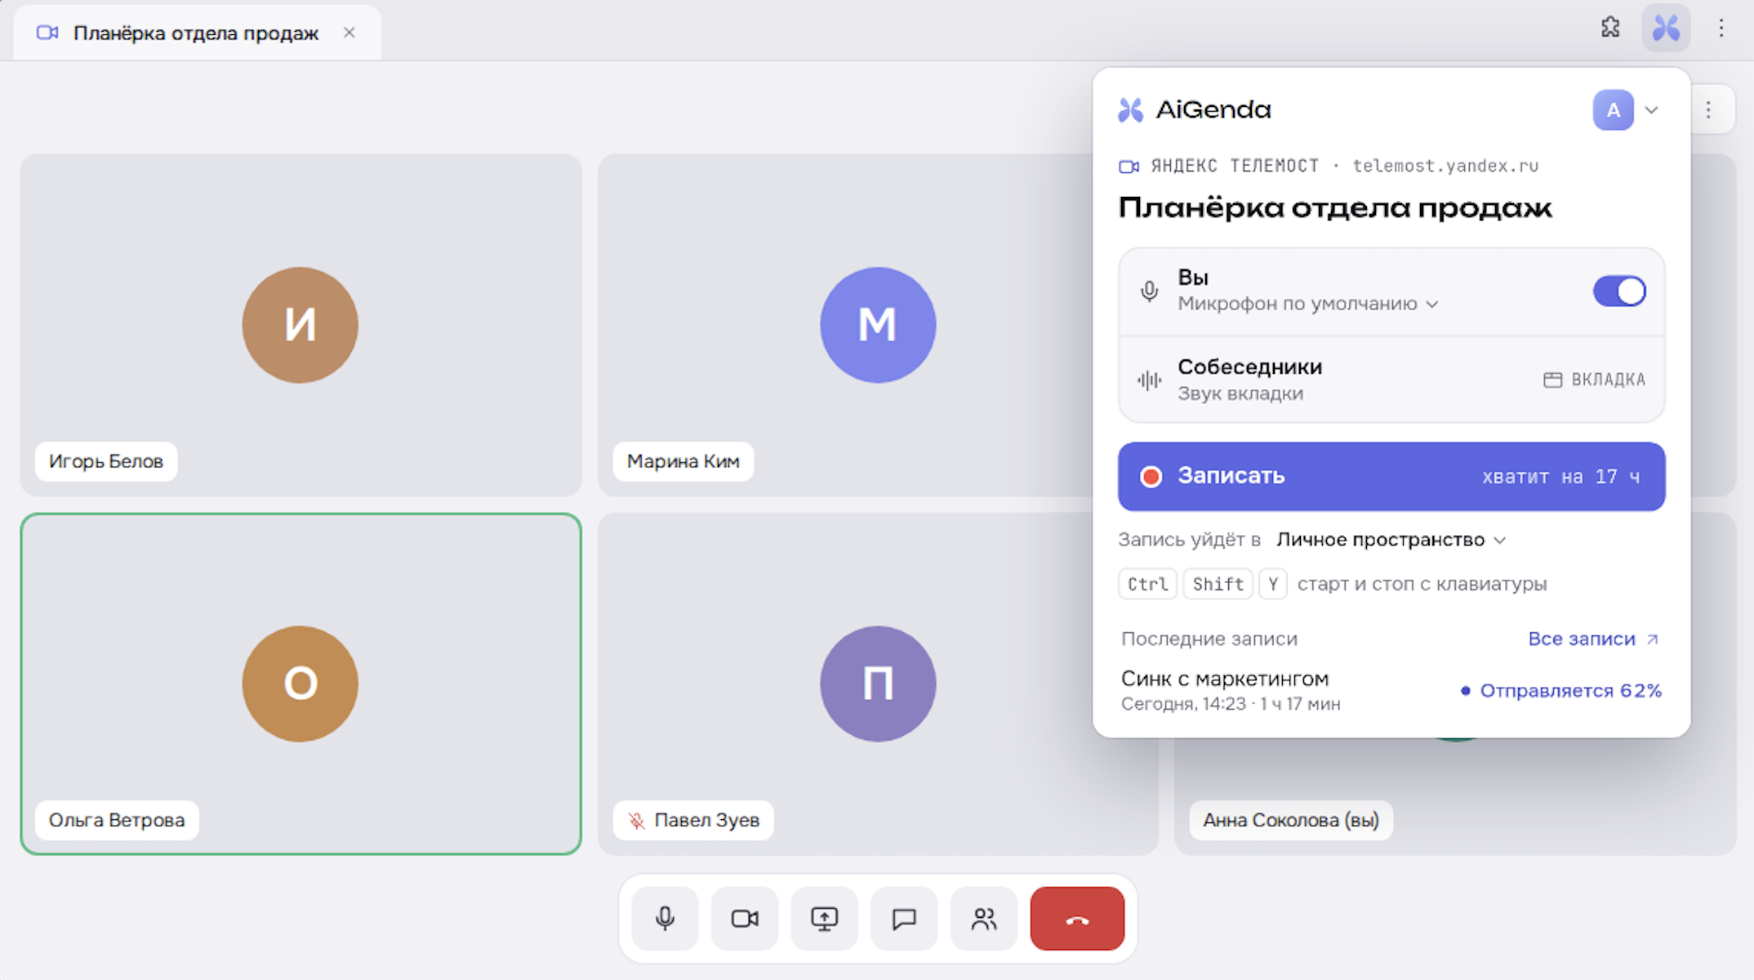Viewport: 1754px width, 980px height.
Task: Click the red record dot icon
Action: [1151, 477]
